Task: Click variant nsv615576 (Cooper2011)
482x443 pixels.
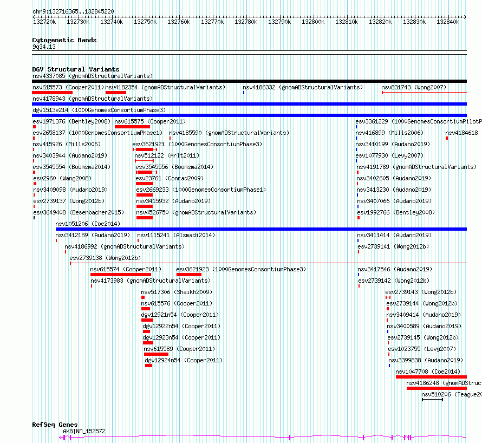Action: tap(177, 303)
